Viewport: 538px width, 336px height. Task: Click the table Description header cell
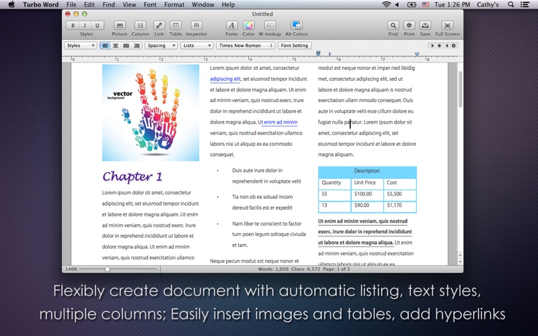coord(367,171)
